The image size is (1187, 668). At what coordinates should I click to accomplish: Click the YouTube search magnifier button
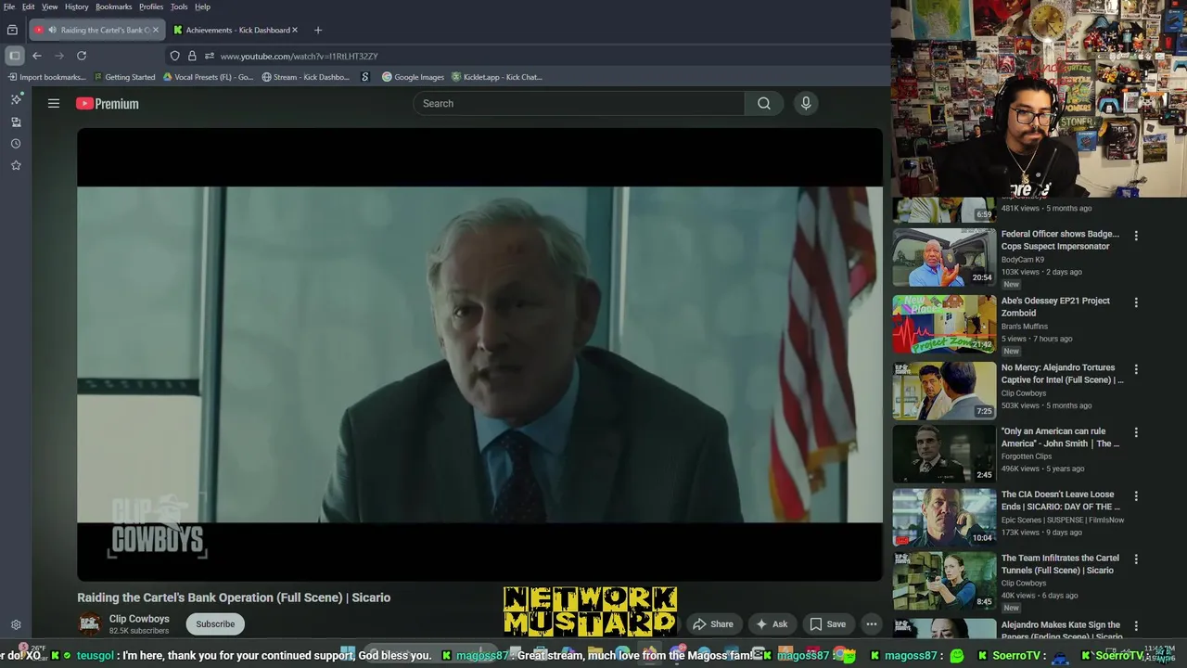763,104
